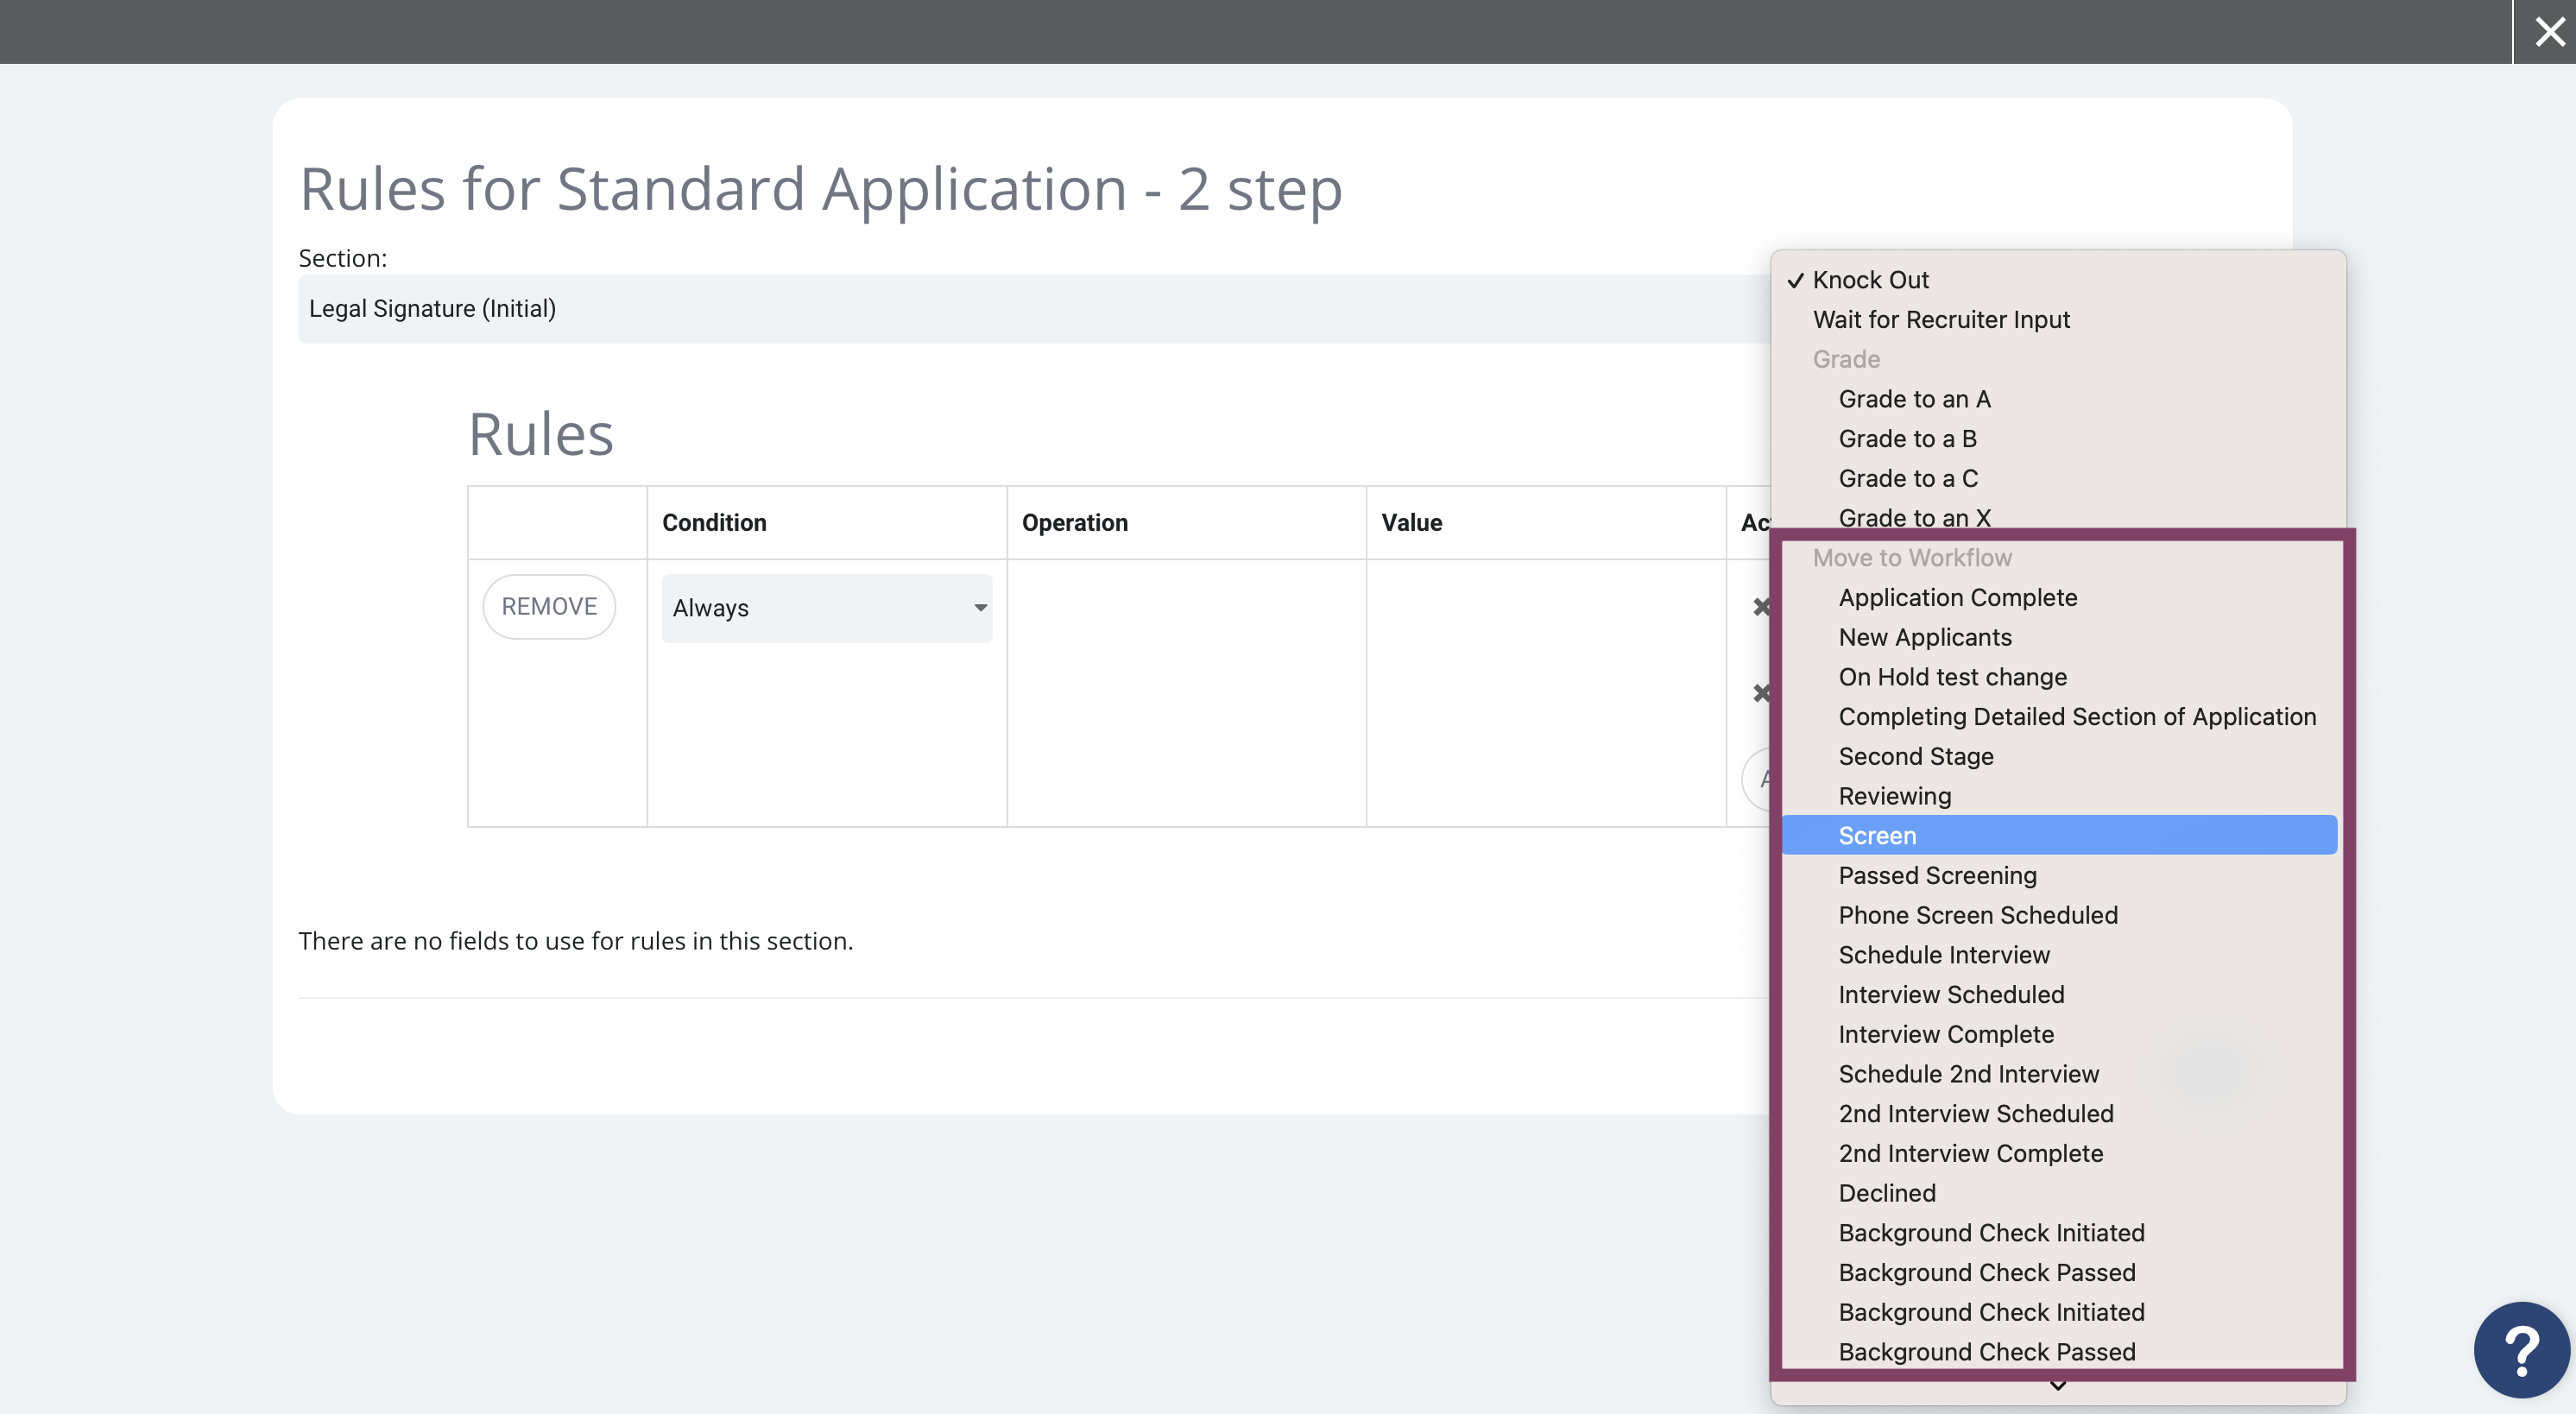Choose the highlighted Screen option
This screenshot has height=1414, width=2576.
click(2059, 836)
